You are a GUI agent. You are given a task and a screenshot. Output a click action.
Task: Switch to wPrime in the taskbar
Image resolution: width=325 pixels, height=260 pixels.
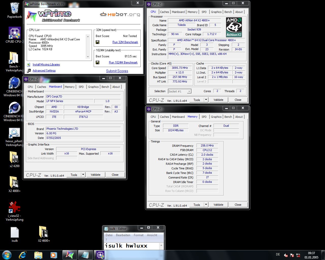pos(69,255)
